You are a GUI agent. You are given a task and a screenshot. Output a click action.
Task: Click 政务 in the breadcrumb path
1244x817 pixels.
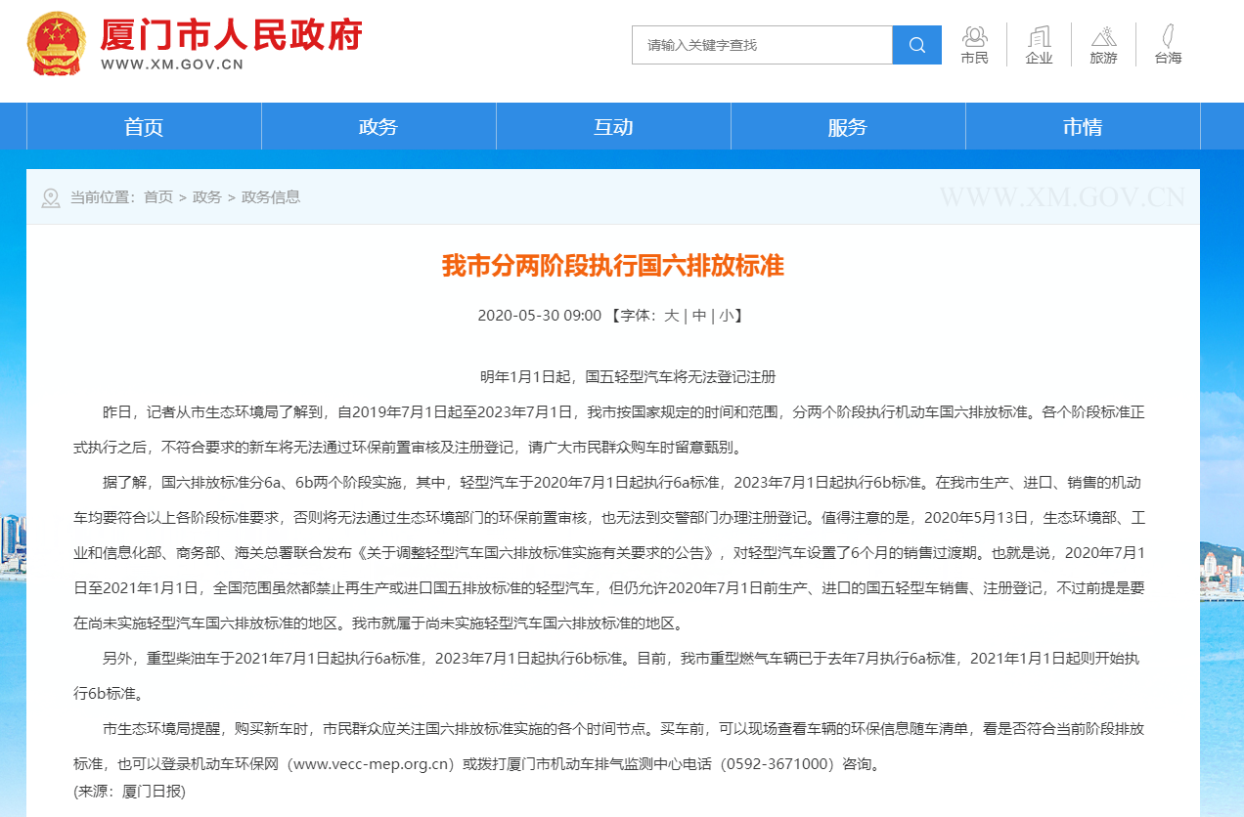pos(206,197)
